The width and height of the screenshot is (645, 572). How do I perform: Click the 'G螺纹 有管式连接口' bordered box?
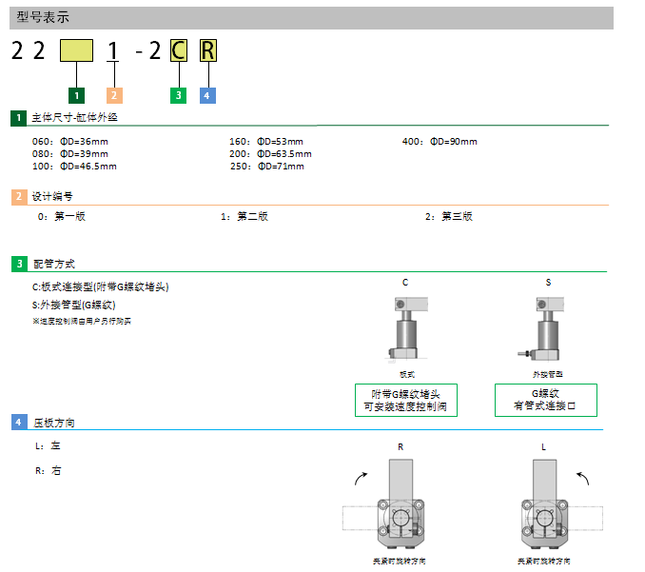546,400
